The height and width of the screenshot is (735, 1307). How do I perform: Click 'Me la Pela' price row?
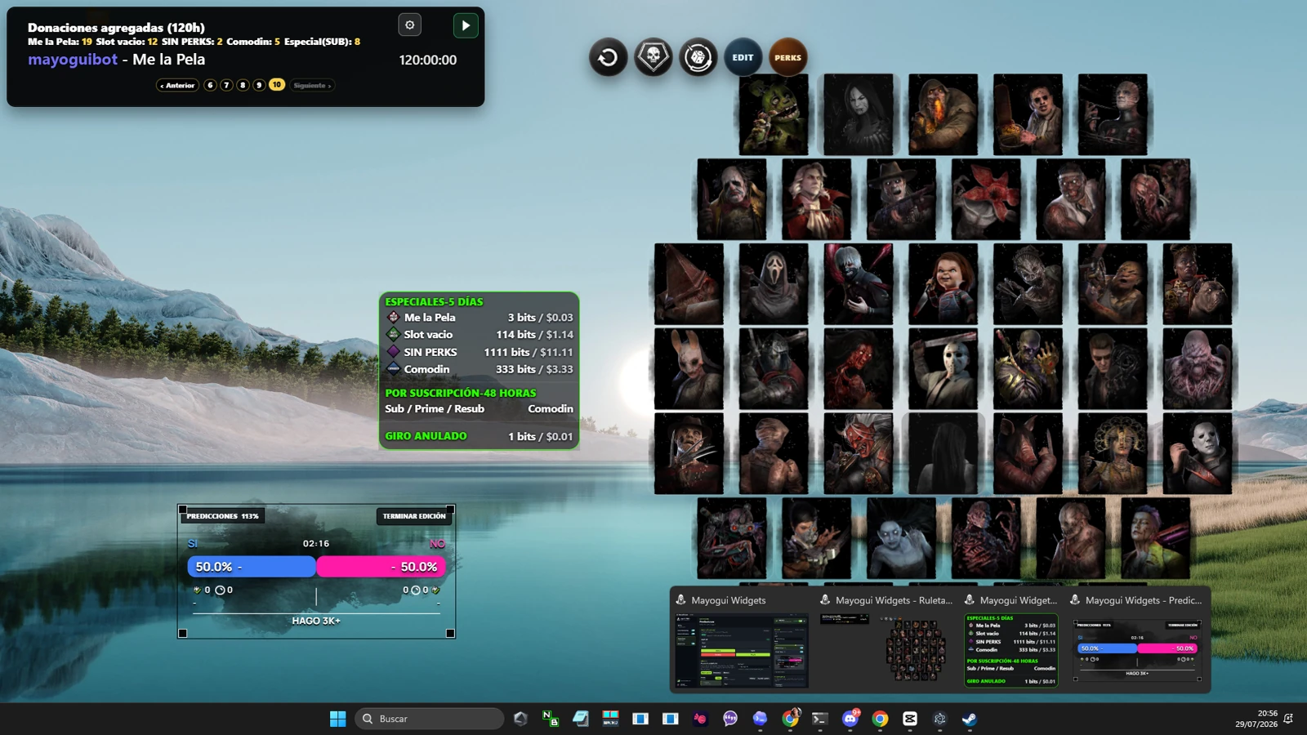click(479, 318)
